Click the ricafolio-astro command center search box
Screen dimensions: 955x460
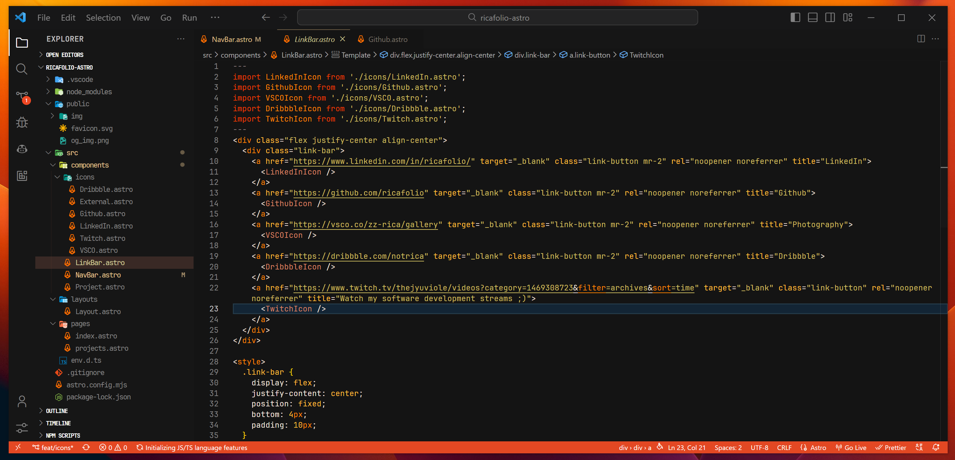pos(497,17)
